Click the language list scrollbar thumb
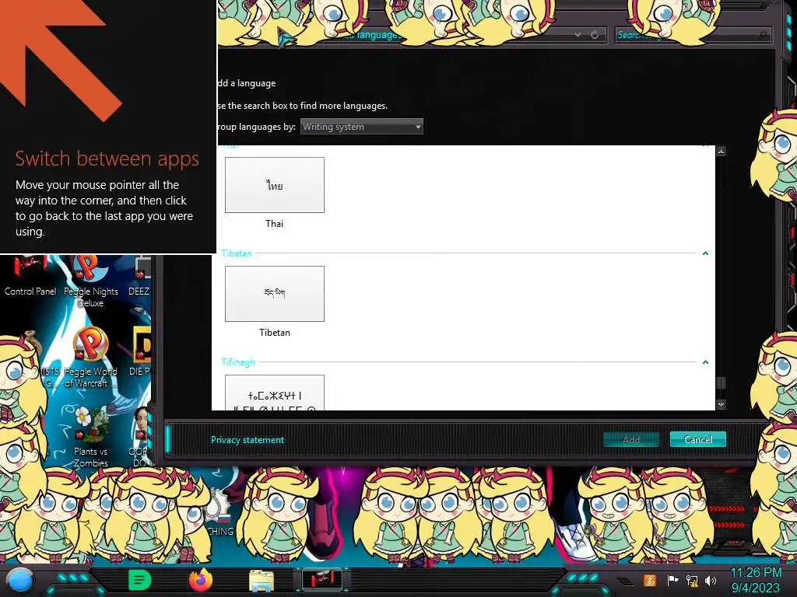Screen dimensions: 797x597 721,382
